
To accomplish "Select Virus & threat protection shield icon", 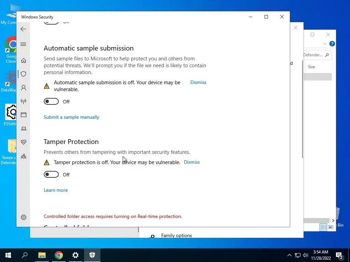I will tap(24, 74).
